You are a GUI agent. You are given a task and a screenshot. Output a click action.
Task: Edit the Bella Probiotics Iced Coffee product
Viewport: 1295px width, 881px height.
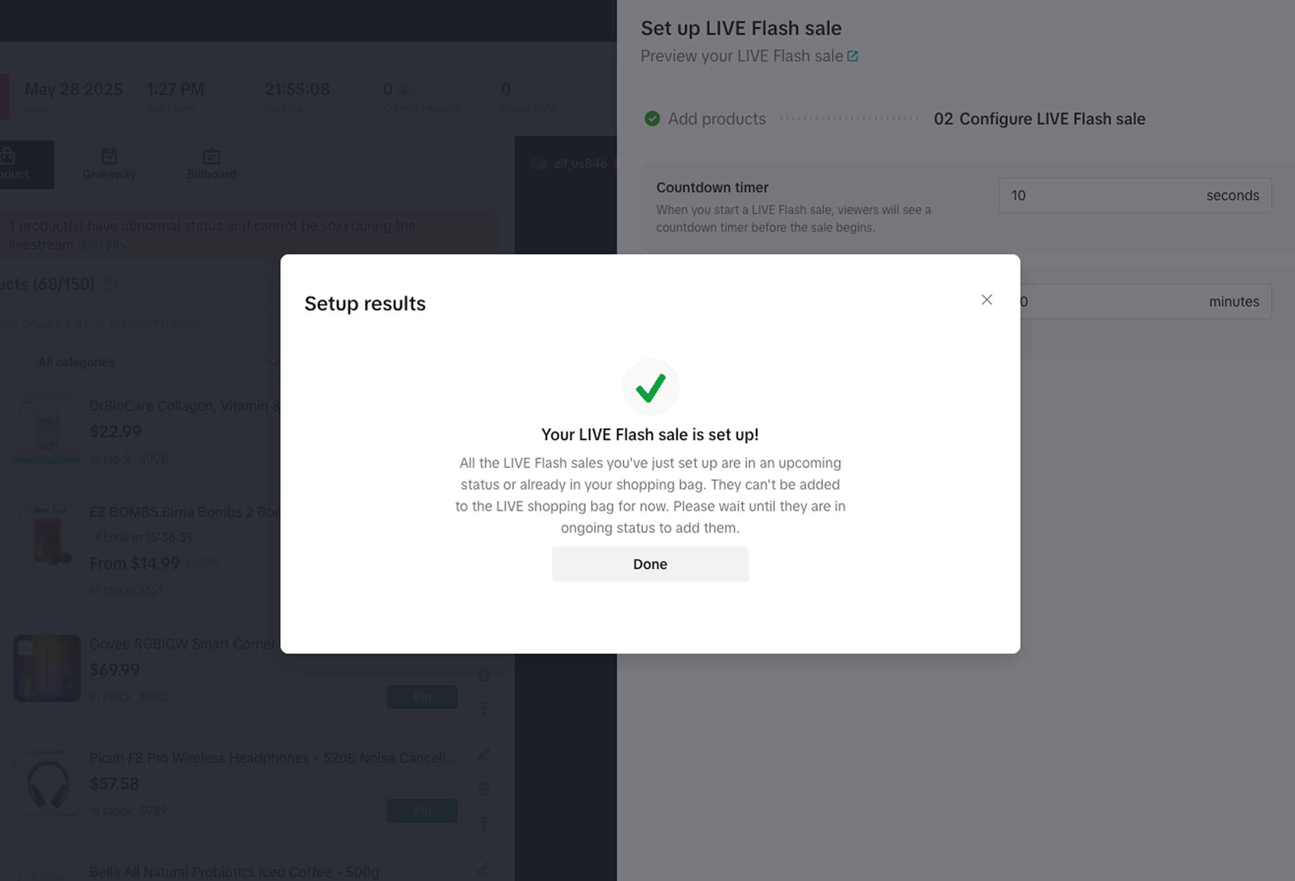[x=484, y=868]
